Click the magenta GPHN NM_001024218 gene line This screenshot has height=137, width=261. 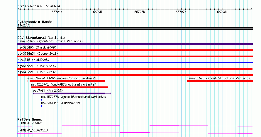(135, 133)
